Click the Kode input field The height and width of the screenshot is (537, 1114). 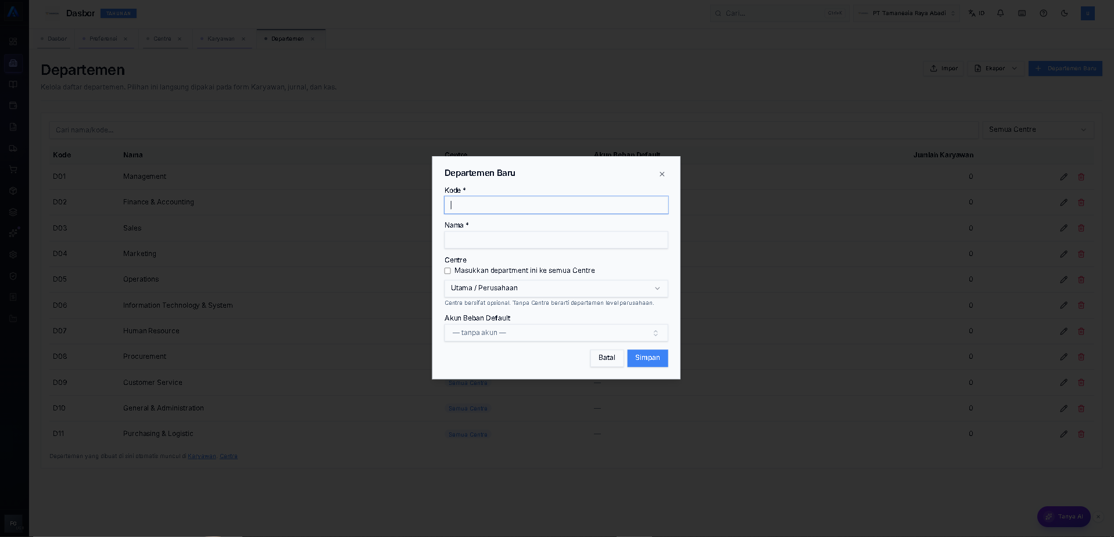(556, 205)
